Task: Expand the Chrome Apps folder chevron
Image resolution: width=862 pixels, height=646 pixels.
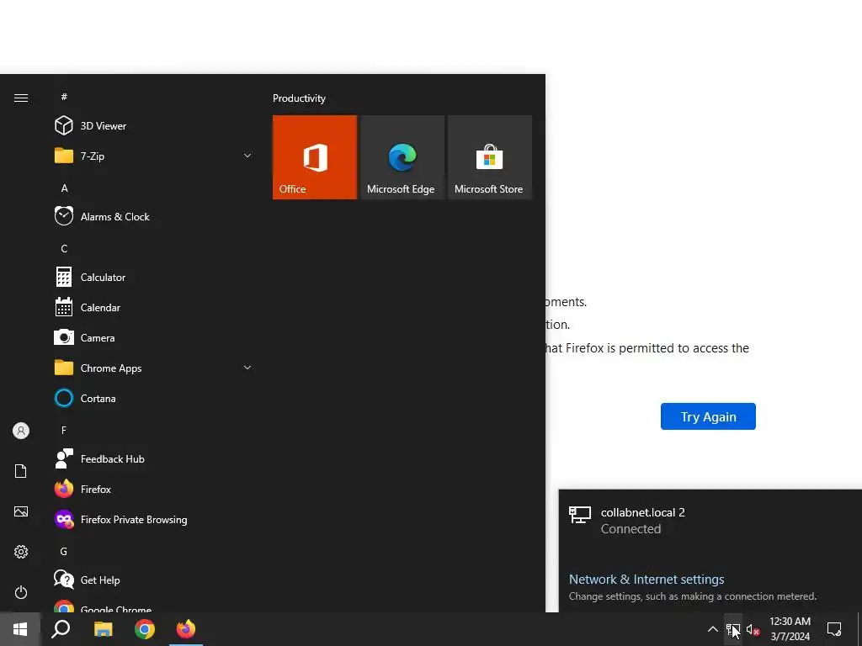Action: 247,368
